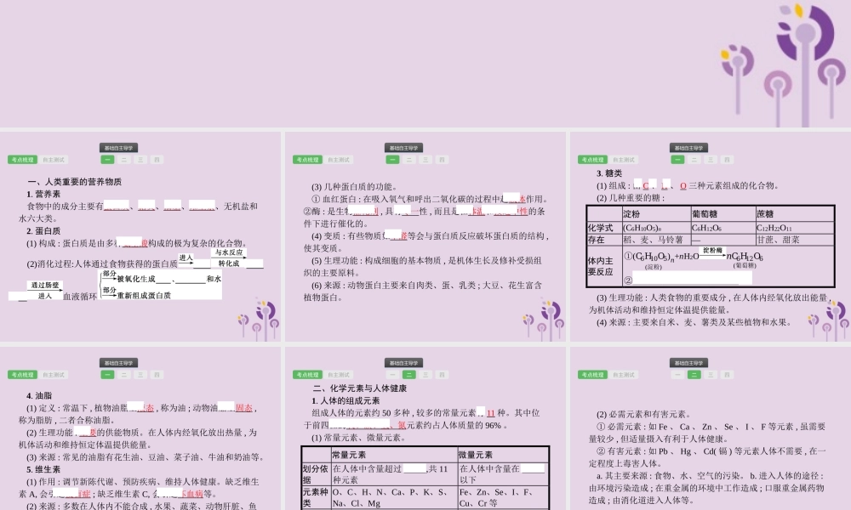Select section 二 in the nutrition slide navigation

pos(124,160)
